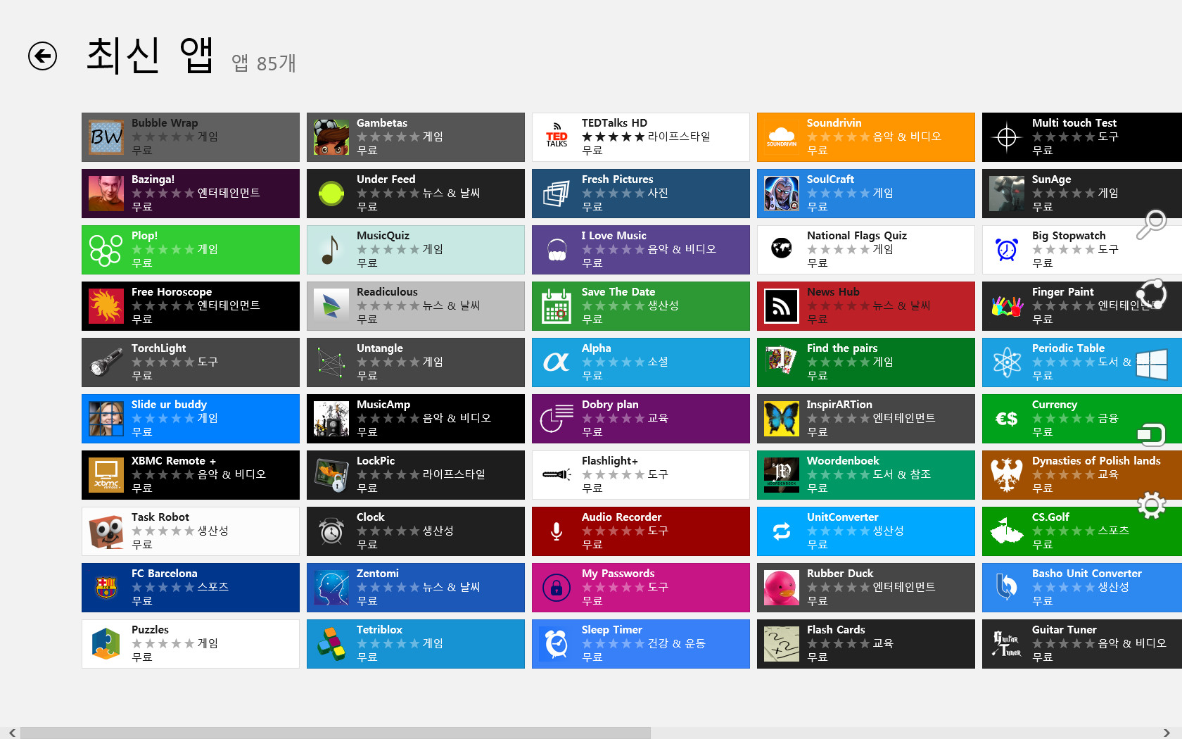Open the Puzzles game tile
The height and width of the screenshot is (739, 1182).
click(x=191, y=644)
